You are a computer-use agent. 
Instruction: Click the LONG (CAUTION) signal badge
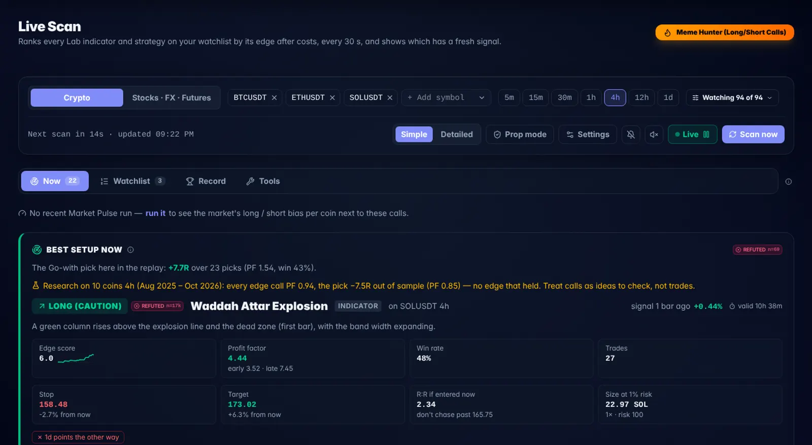coord(80,306)
